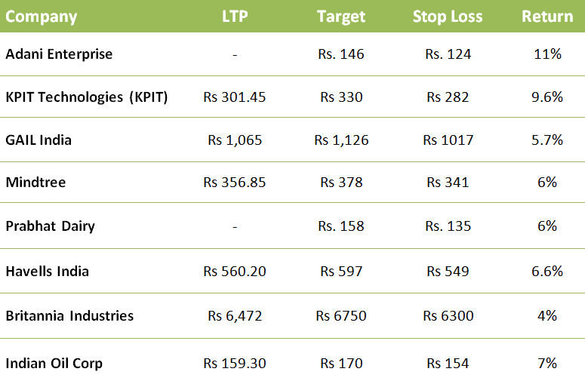Viewport: 585px width, 387px height.
Task: Select the 9.6% return cell
Action: tap(547, 97)
